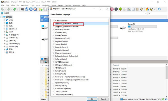Click the New Folder toolbar icon

coord(41,9)
